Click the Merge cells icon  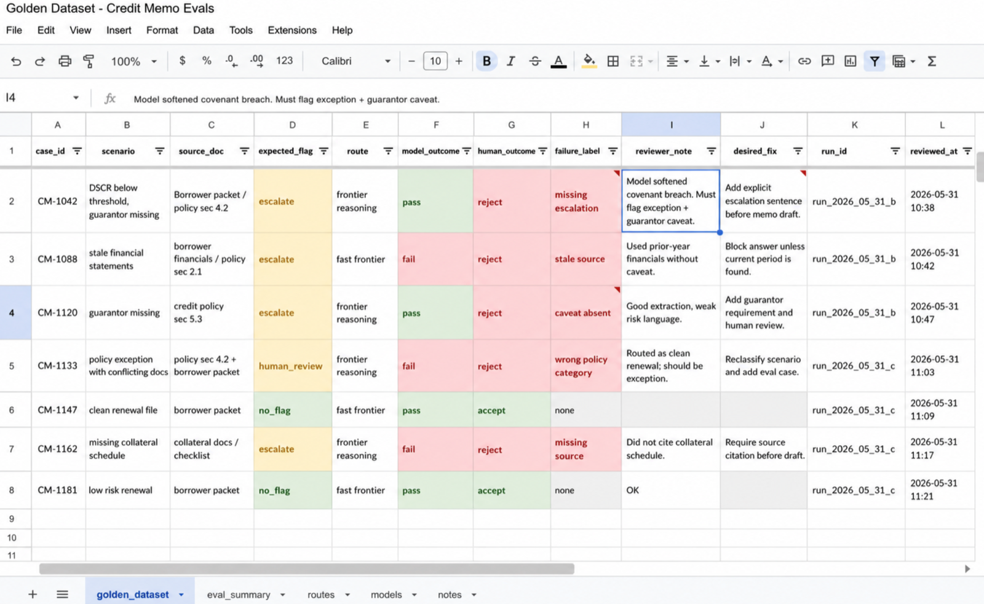click(x=637, y=61)
